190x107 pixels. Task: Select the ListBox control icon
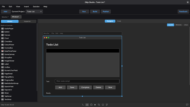(x=2, y=67)
